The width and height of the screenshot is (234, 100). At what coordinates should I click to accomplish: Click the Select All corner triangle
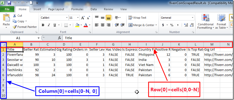tap(4, 44)
